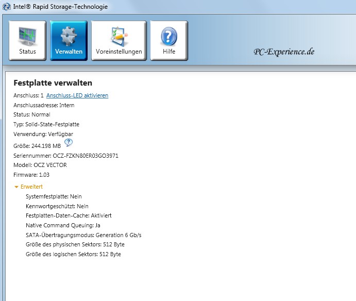
Task: Click Firmware: 1.03 line
Action: (x=31, y=175)
